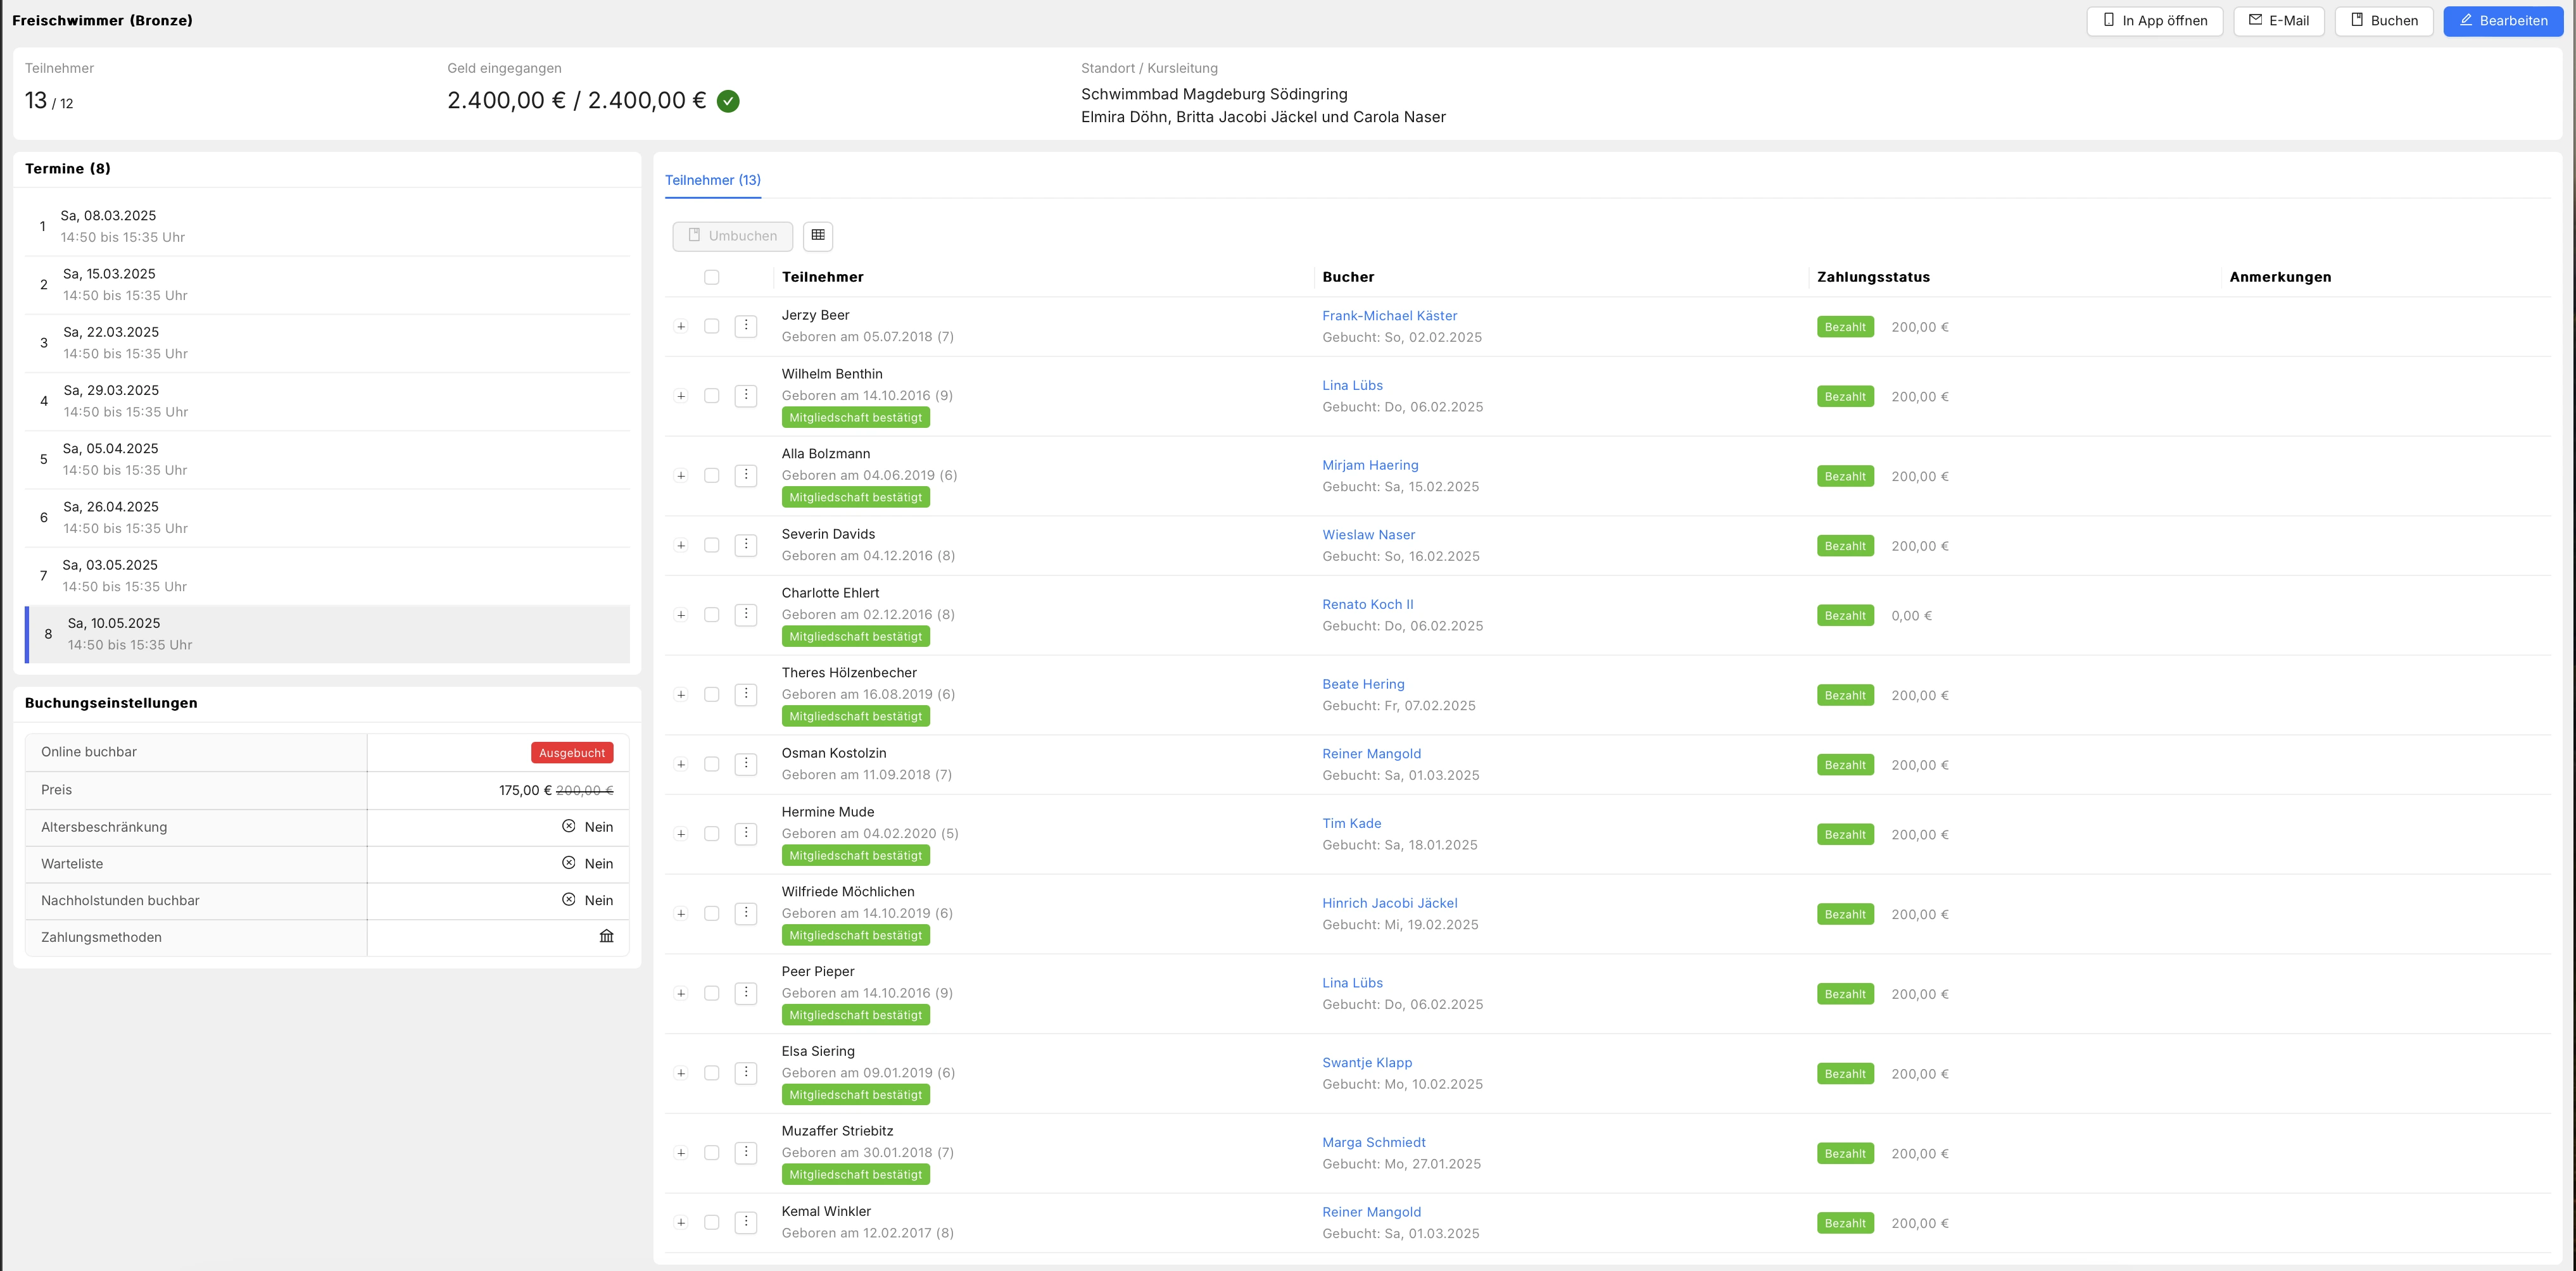Select checkbox for Osman Kostolzin
The image size is (2576, 1271).
tap(711, 765)
